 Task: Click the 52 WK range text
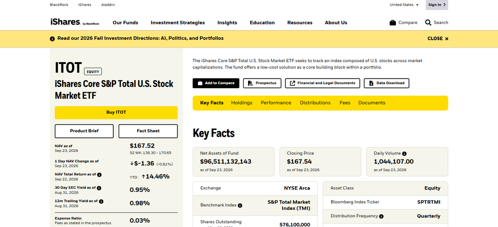151,153
